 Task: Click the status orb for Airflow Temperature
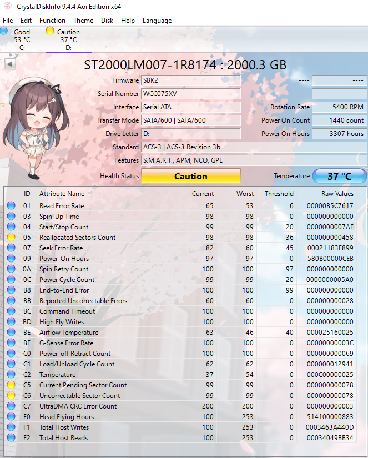[11, 332]
